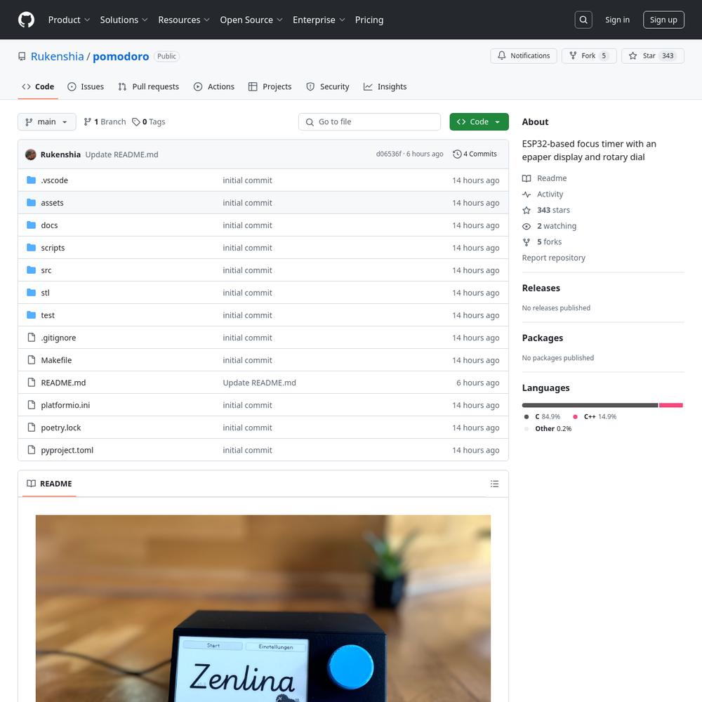Expand the Product menu
The width and height of the screenshot is (702, 702).
(69, 20)
